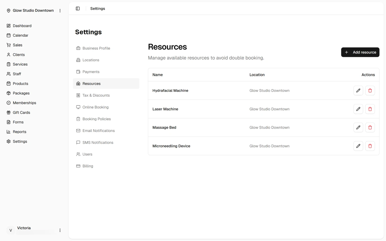The width and height of the screenshot is (386, 241).
Task: Click the Sales cart icon
Action: point(8,45)
